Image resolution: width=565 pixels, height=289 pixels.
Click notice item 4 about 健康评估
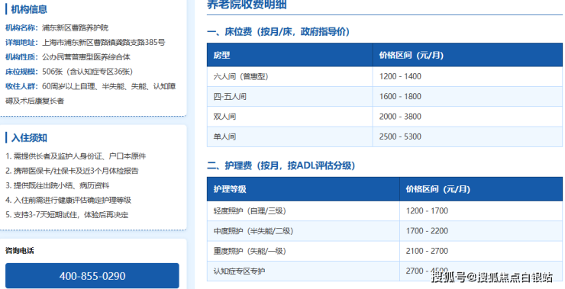pyautogui.click(x=69, y=200)
